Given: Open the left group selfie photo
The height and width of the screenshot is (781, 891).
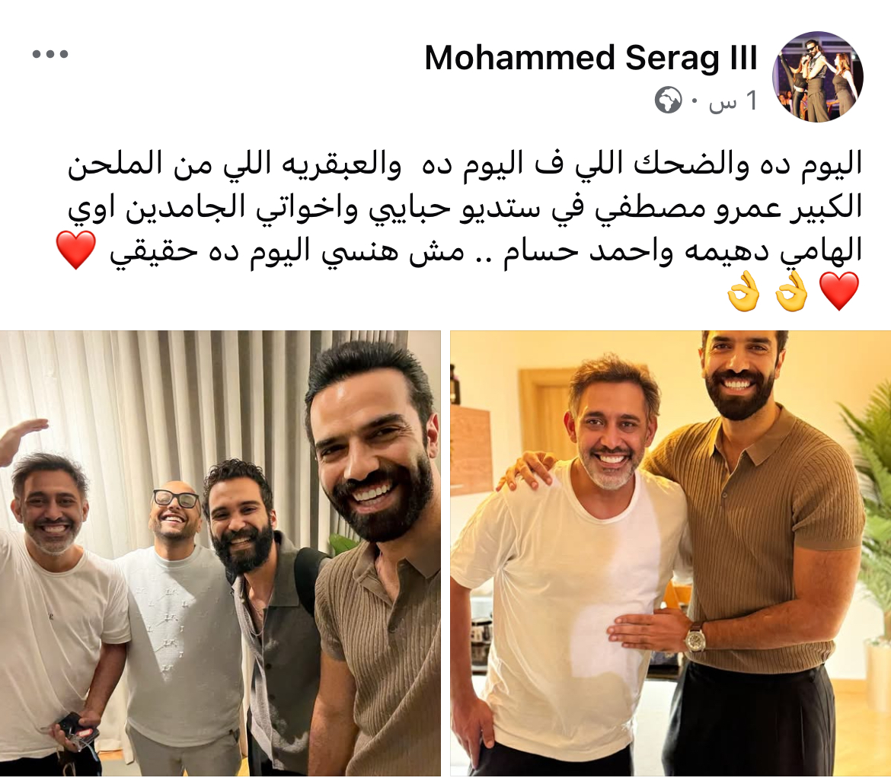Looking at the screenshot, I should click(221, 553).
